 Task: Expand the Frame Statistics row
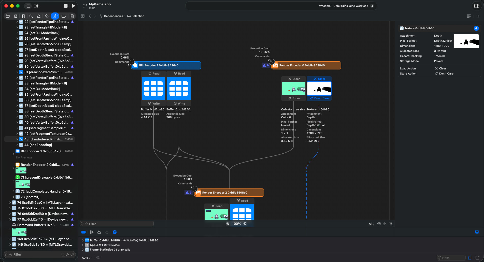click(x=83, y=250)
